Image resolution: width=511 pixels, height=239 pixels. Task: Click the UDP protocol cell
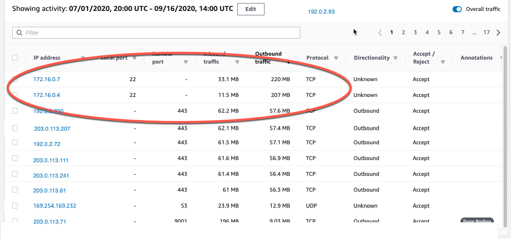[x=312, y=206]
